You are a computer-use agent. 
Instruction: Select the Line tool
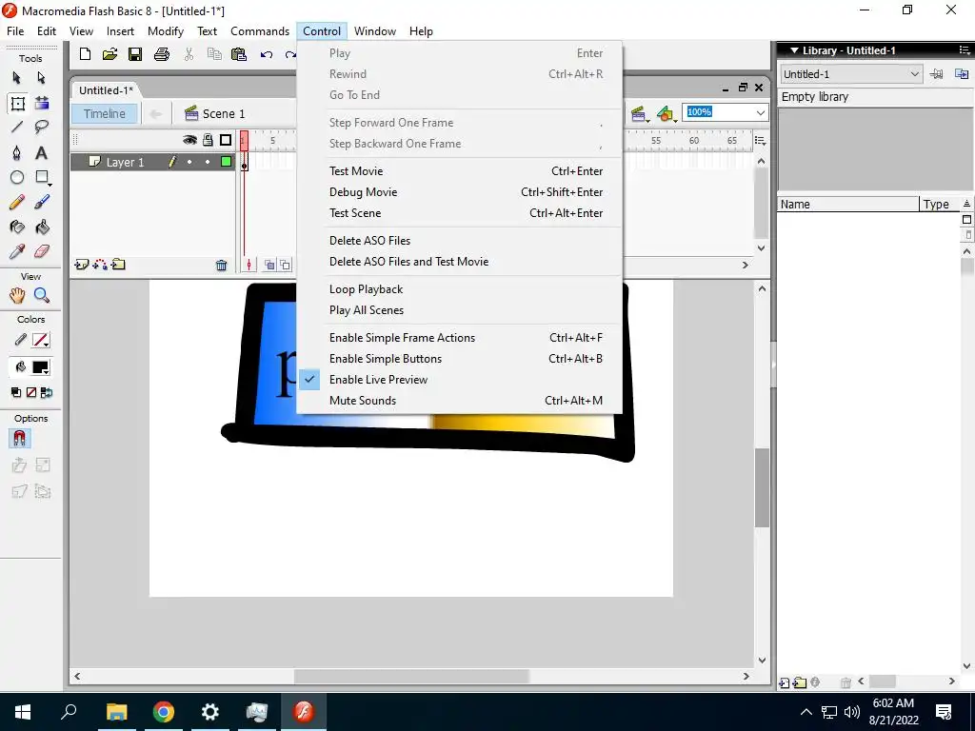point(17,128)
